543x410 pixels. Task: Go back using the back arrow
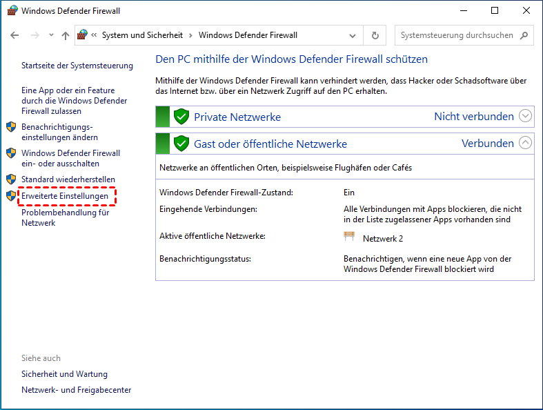(15, 35)
